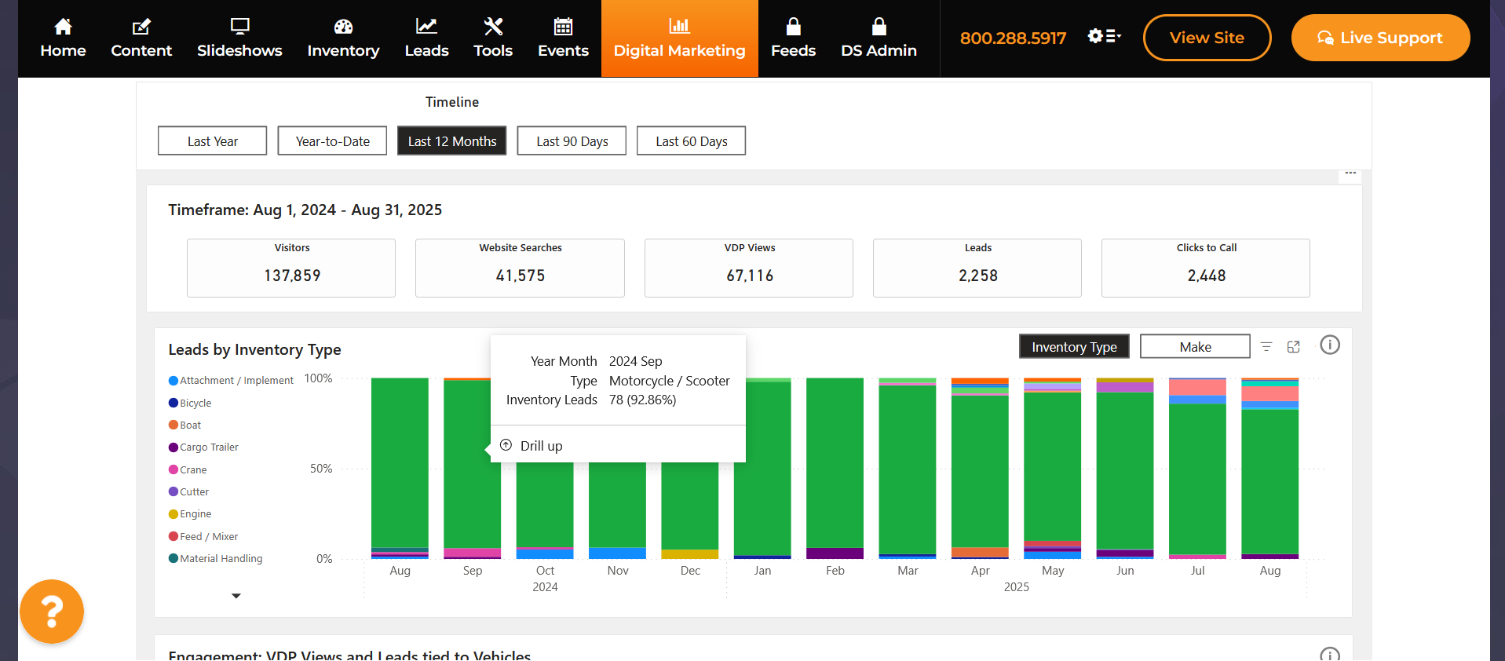The image size is (1505, 661).
Task: Click the Jul 2025 green bar
Action: coord(1197,480)
